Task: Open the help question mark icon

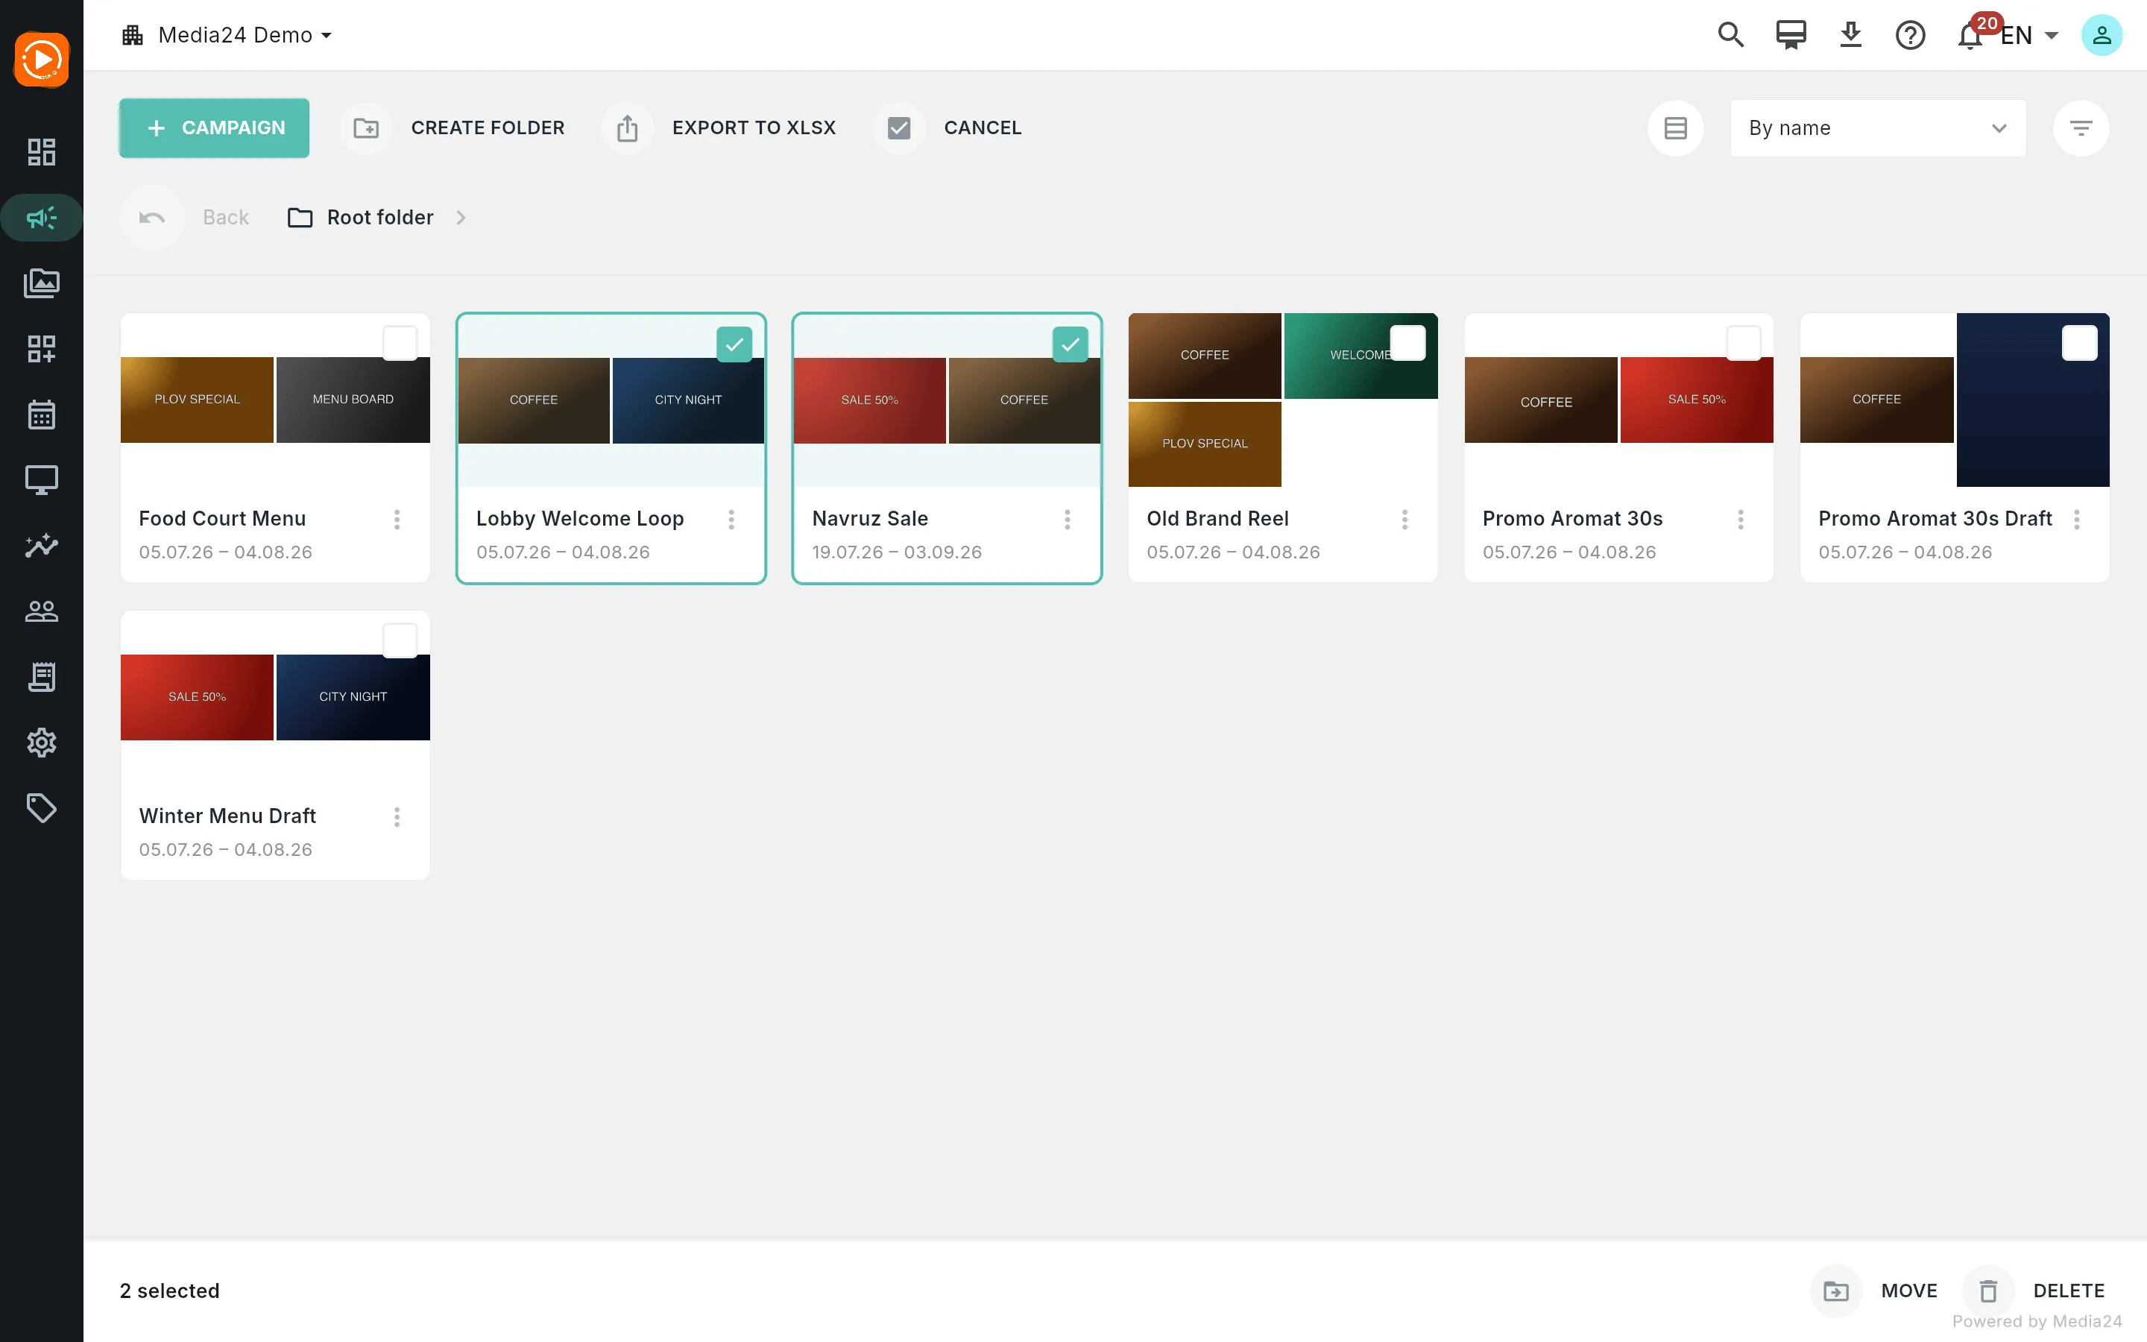Action: [x=1910, y=36]
